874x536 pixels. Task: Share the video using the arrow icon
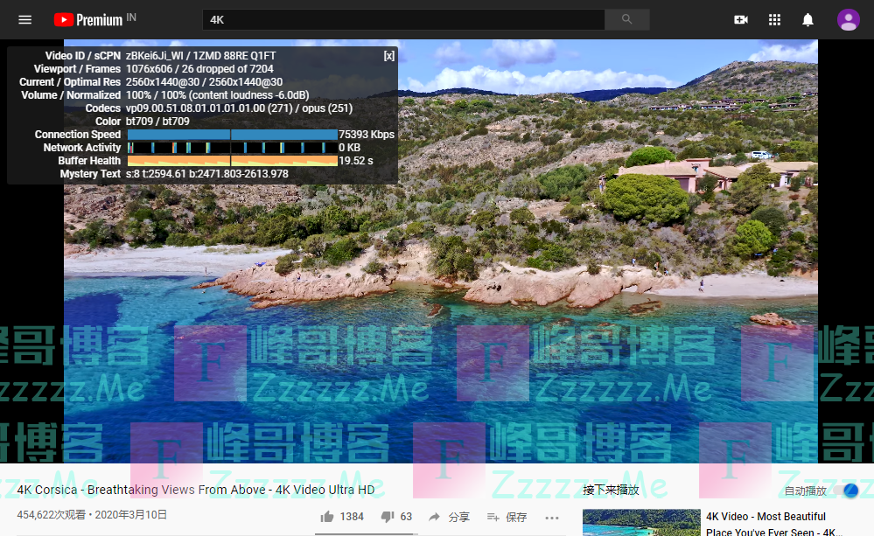434,517
